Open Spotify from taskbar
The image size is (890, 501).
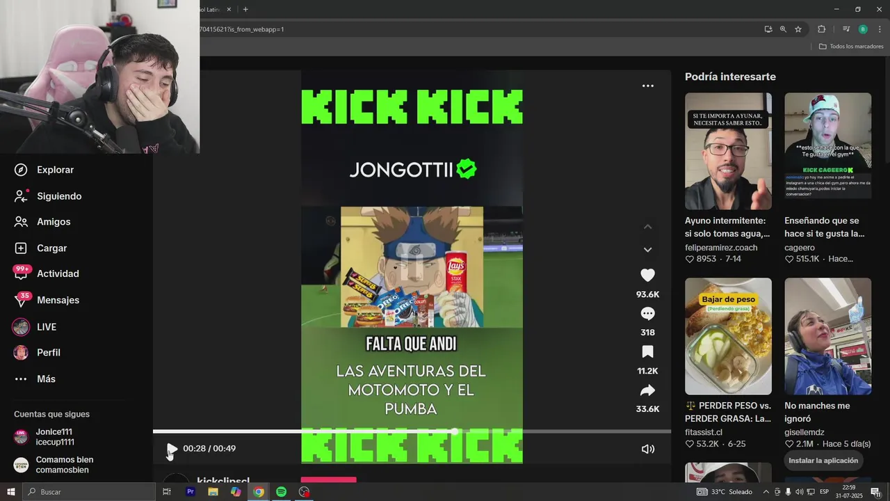click(x=282, y=492)
